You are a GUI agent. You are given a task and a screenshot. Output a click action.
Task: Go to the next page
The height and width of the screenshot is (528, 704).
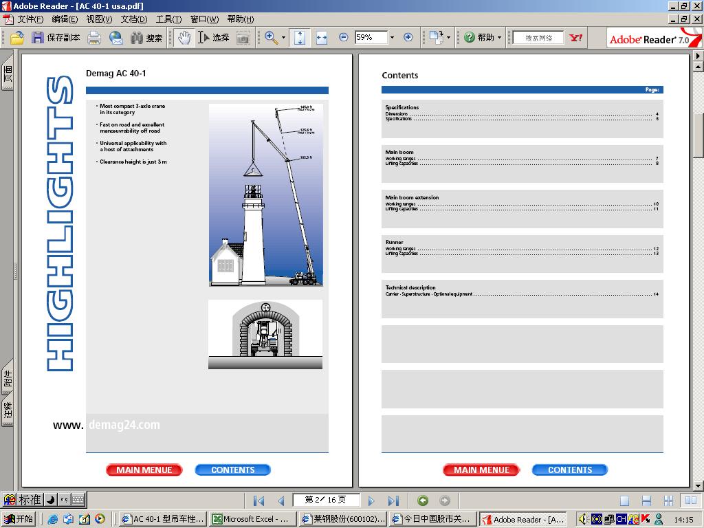tap(371, 500)
